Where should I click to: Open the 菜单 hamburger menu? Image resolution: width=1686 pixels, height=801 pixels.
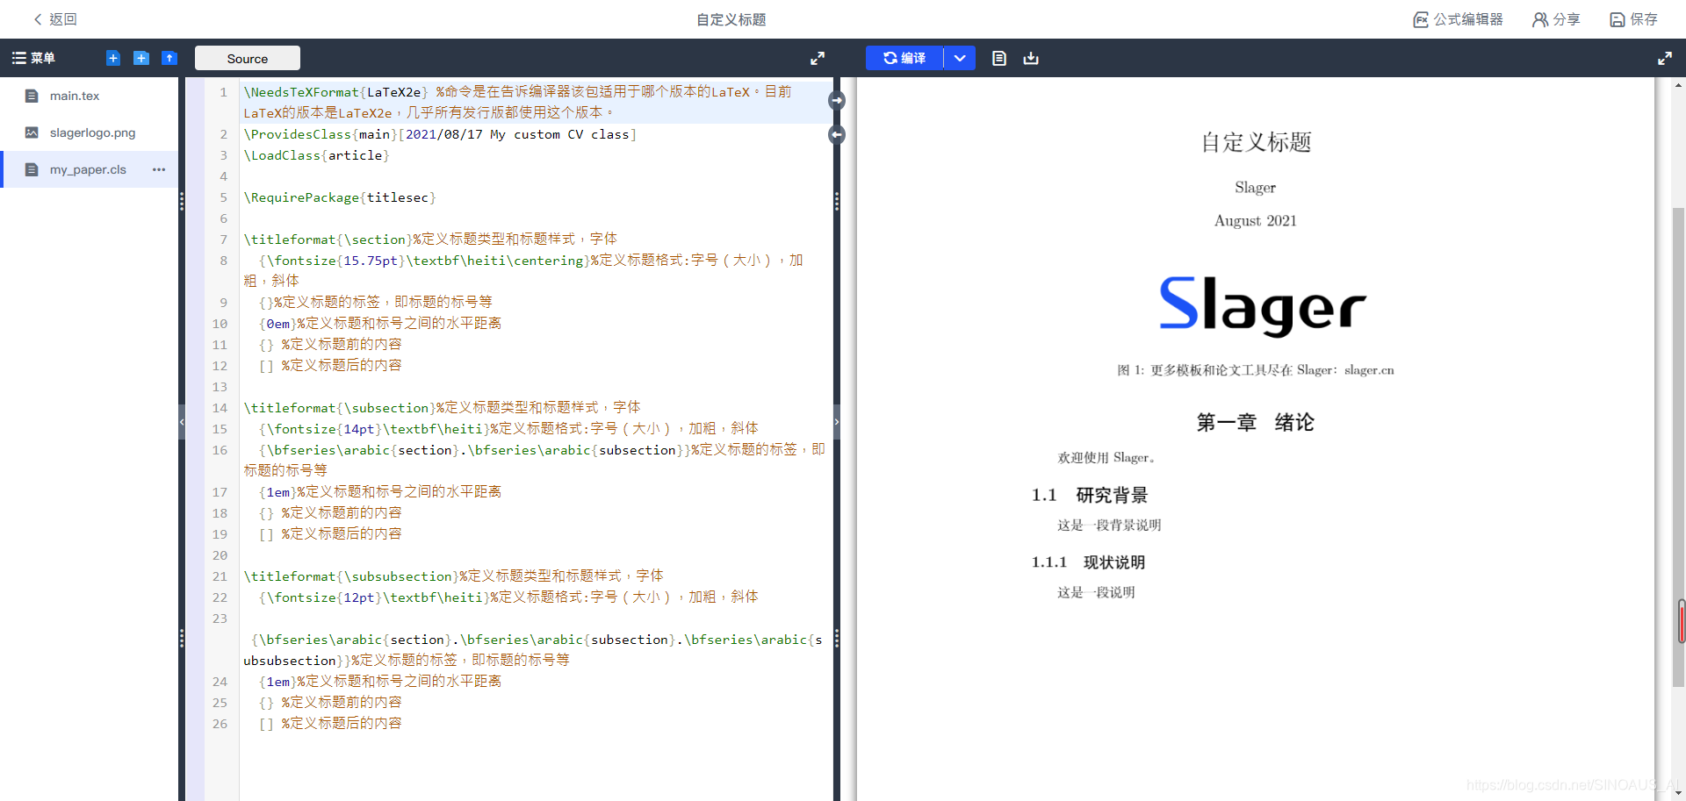pos(33,58)
